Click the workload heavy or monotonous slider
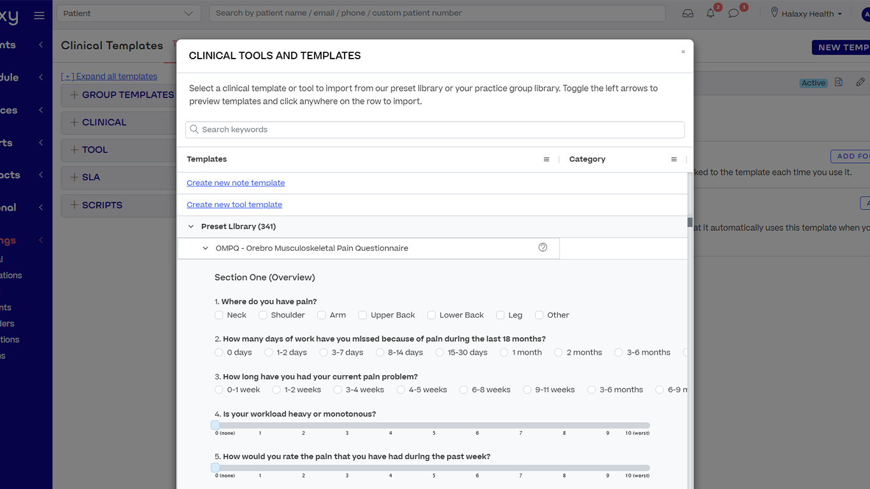The width and height of the screenshot is (870, 489). tap(432, 425)
